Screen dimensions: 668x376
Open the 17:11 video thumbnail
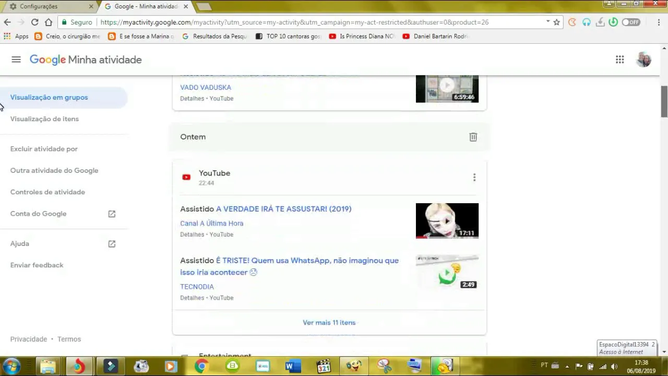[447, 221]
